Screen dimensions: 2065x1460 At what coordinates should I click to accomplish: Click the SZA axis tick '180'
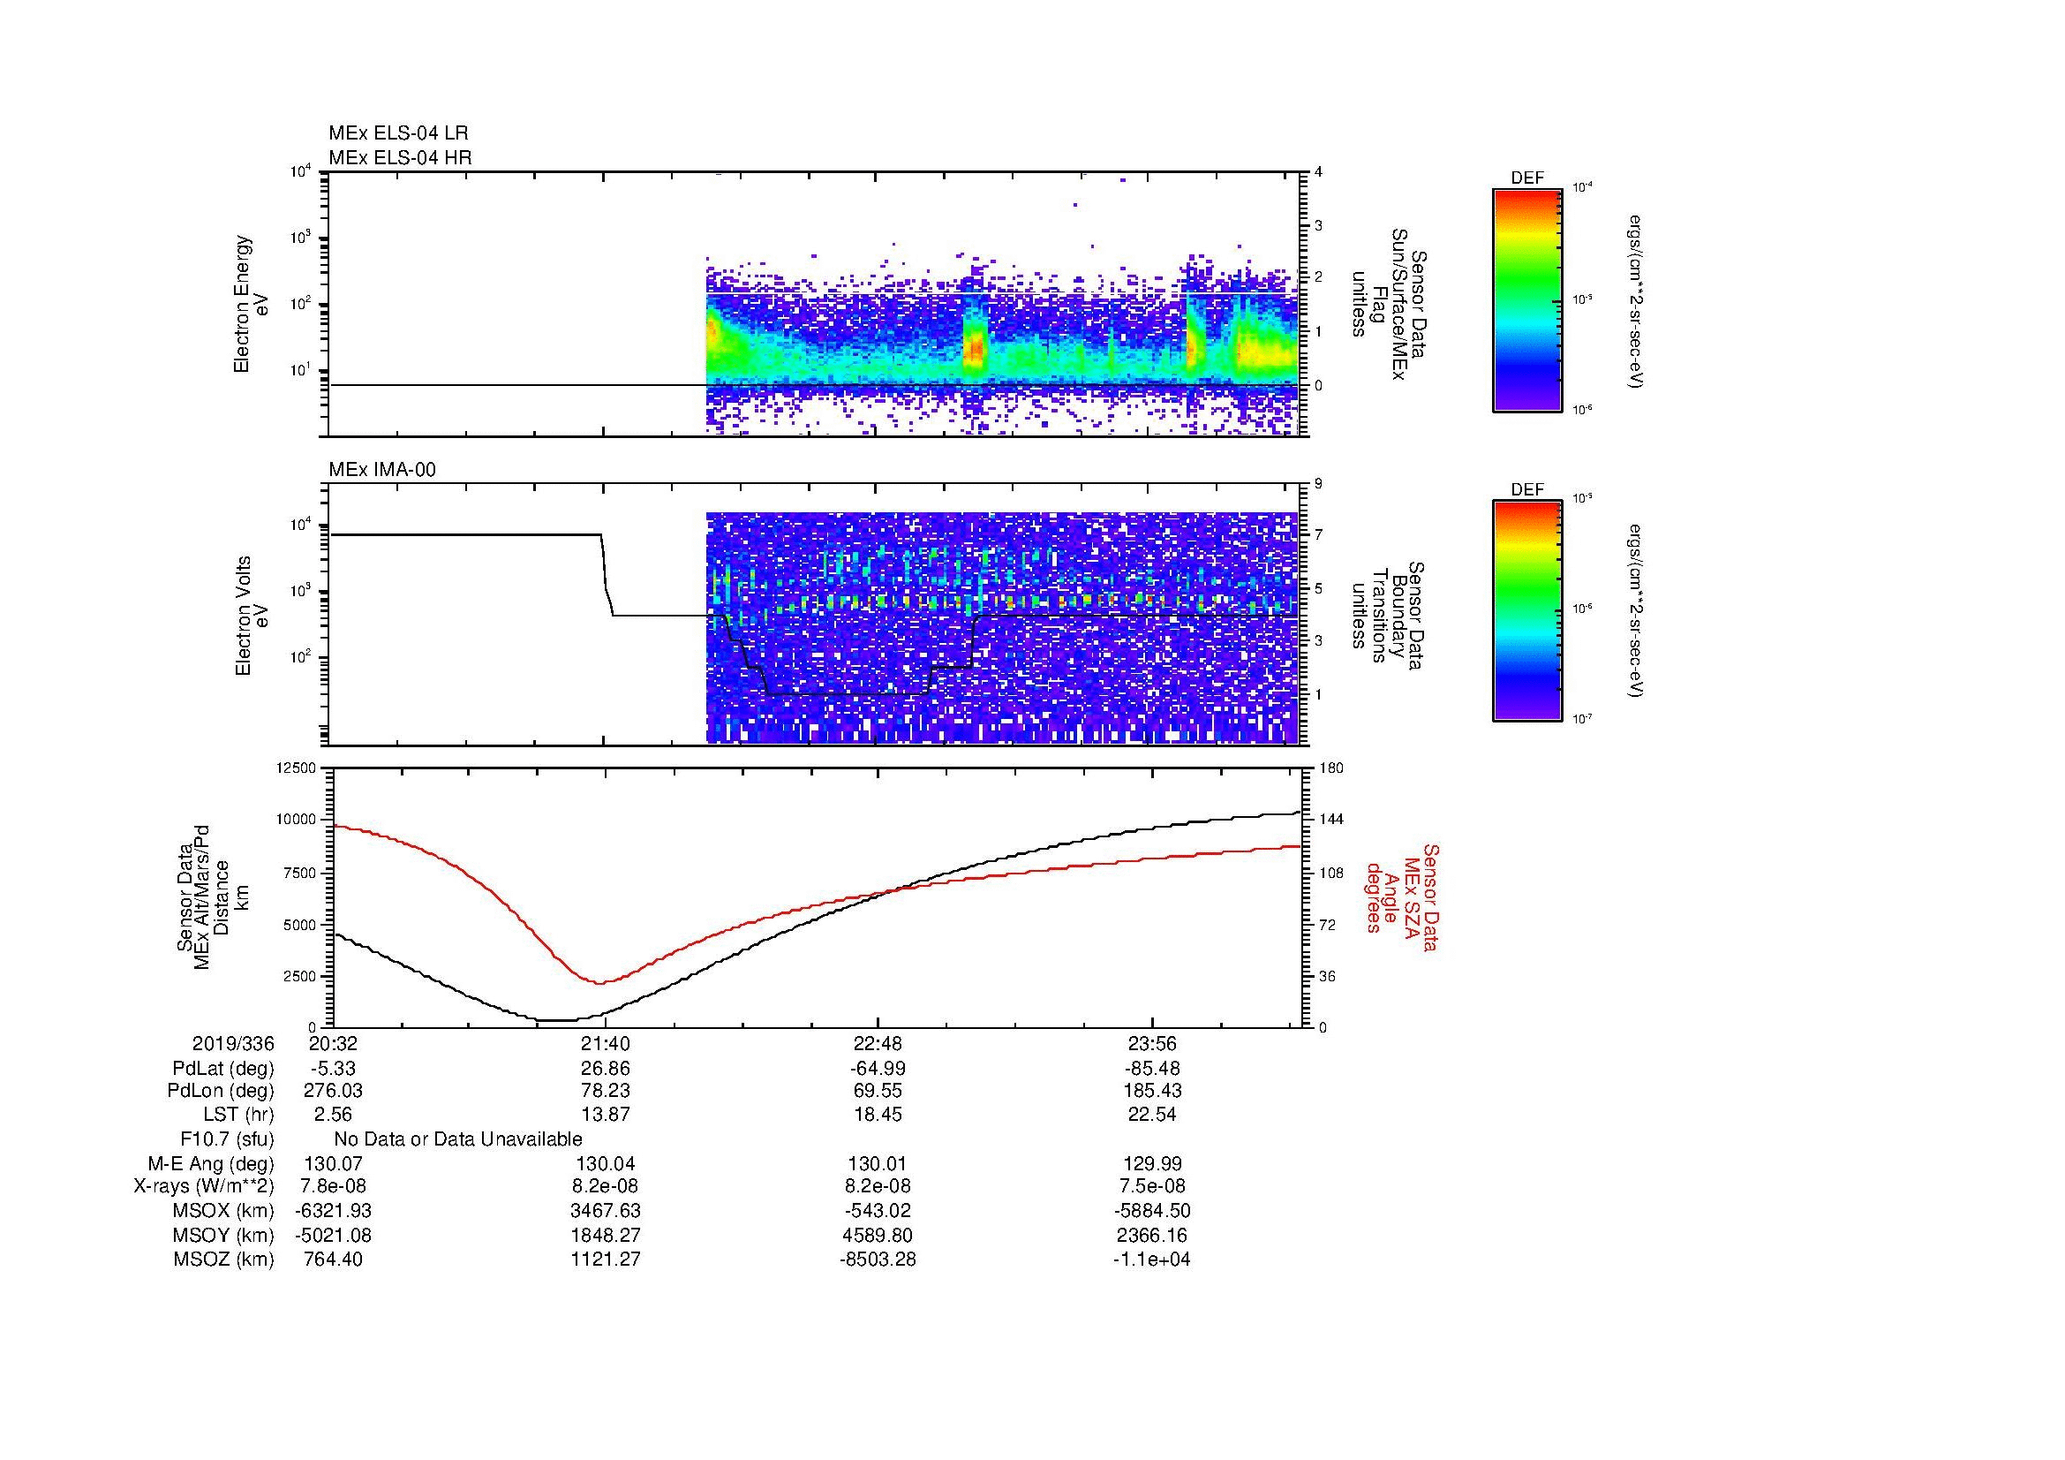pyautogui.click(x=1332, y=768)
